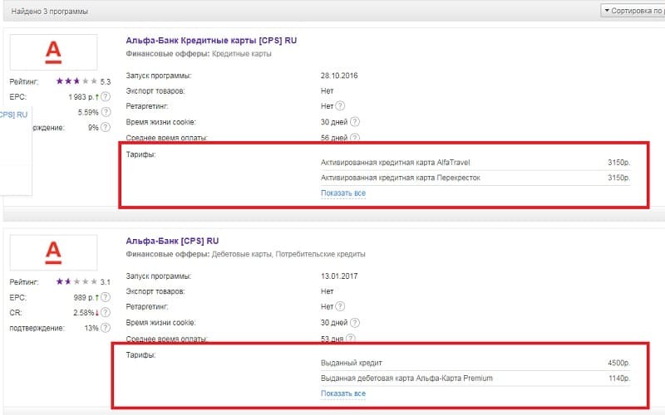Screen dimensions: 665x415
Task: Expand tariffs with Показать все under AlfaTravel cards
Action: click(x=342, y=193)
